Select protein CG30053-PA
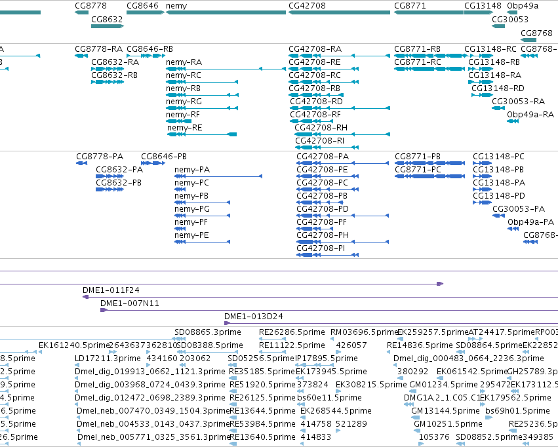This screenshot has width=558, height=447. coord(519,208)
